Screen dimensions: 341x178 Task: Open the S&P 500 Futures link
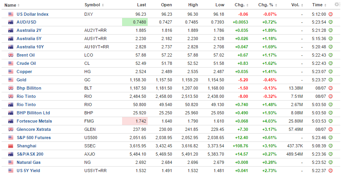[34, 138]
